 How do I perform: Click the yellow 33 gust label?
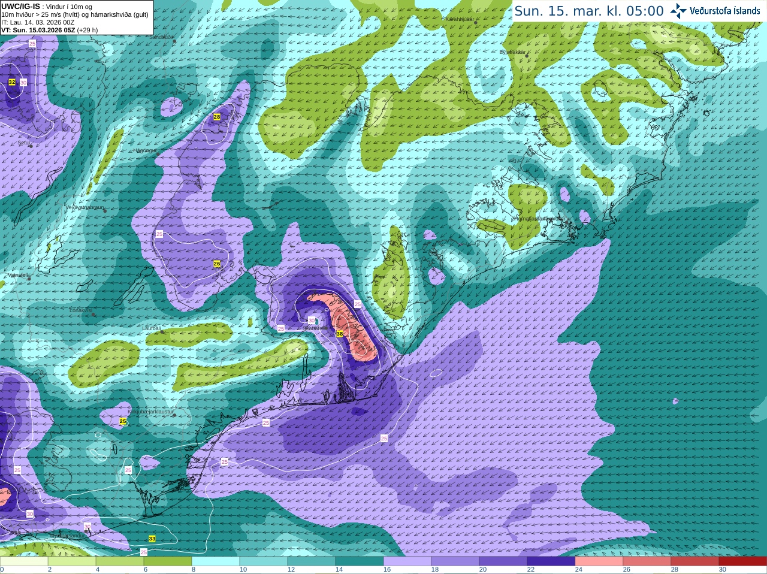coord(152,539)
